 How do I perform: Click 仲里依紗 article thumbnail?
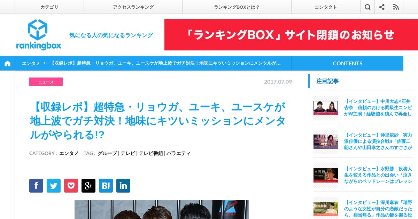326,141
